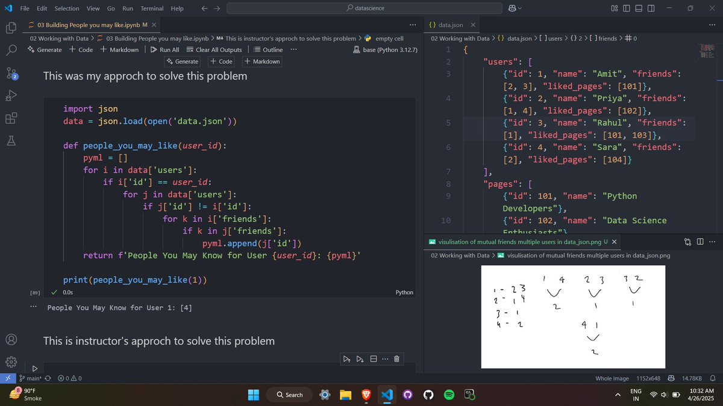Open the remote window indicator in status bar

click(7, 378)
